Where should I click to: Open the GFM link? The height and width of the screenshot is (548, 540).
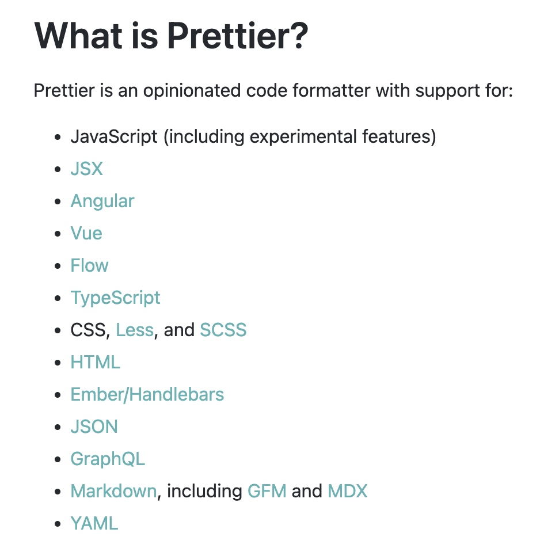(x=267, y=491)
